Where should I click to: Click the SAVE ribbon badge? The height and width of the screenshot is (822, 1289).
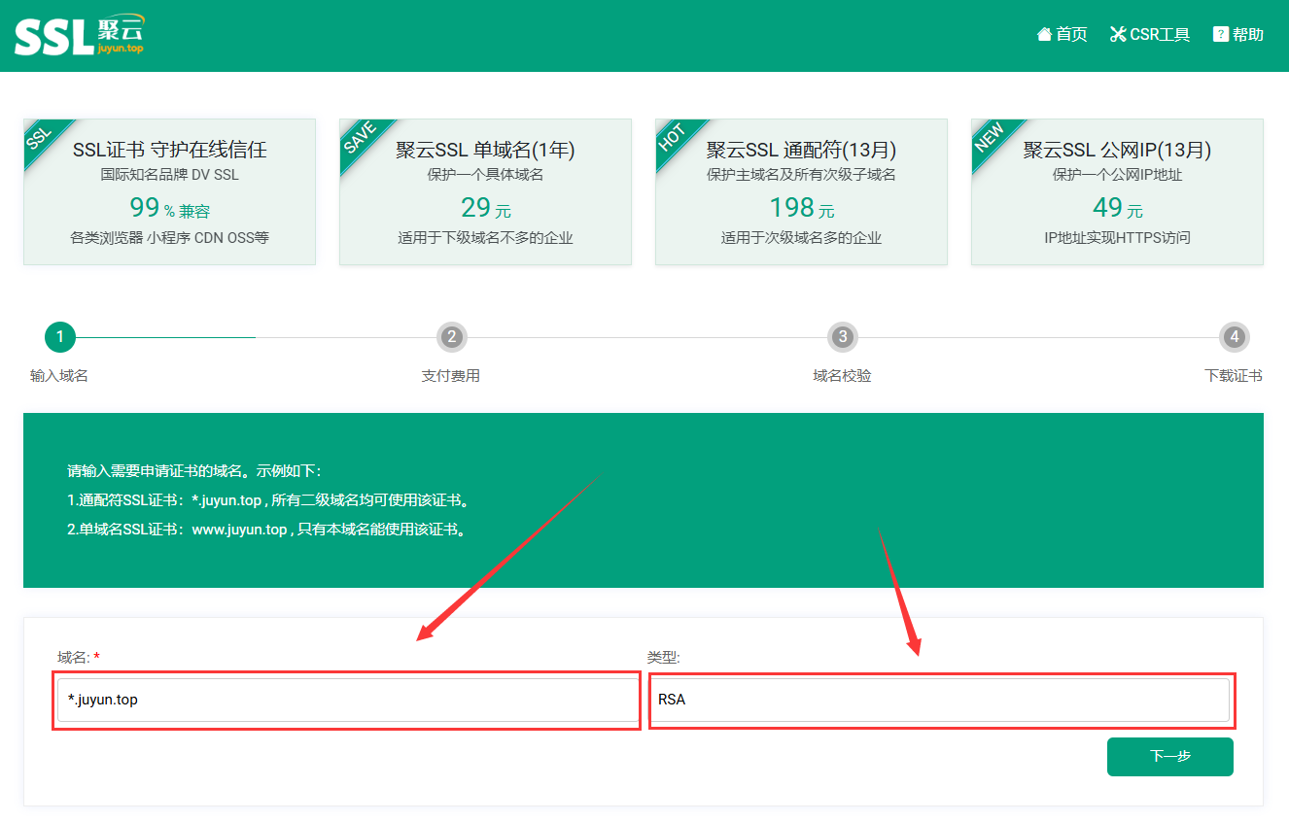coord(362,141)
